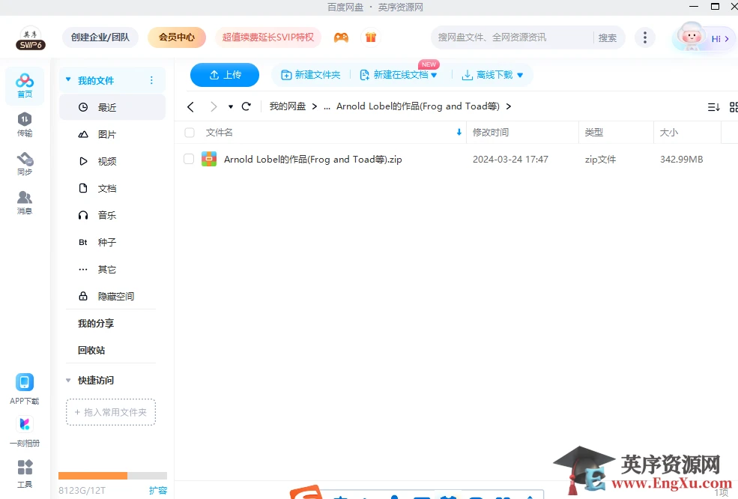The image size is (738, 499).
Task: Click the 超值续费延长SVIP特权 promo
Action: [268, 37]
